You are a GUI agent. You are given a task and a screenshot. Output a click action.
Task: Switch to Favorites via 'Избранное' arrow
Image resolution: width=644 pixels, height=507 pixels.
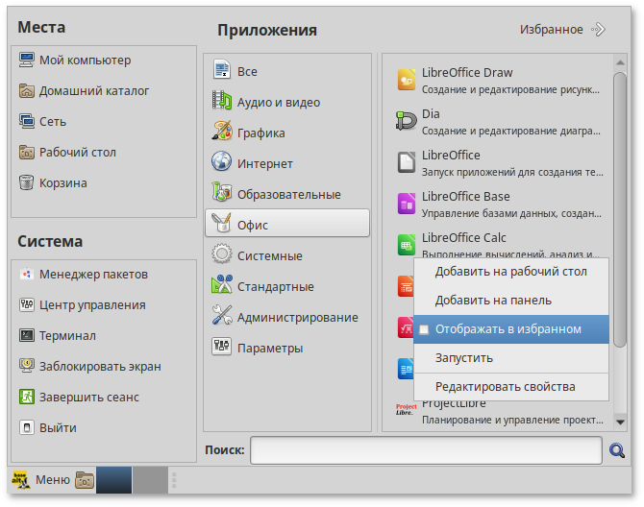[x=598, y=30]
